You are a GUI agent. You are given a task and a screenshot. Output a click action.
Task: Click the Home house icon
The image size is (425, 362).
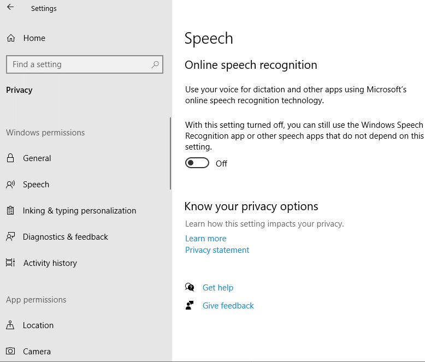click(x=10, y=38)
